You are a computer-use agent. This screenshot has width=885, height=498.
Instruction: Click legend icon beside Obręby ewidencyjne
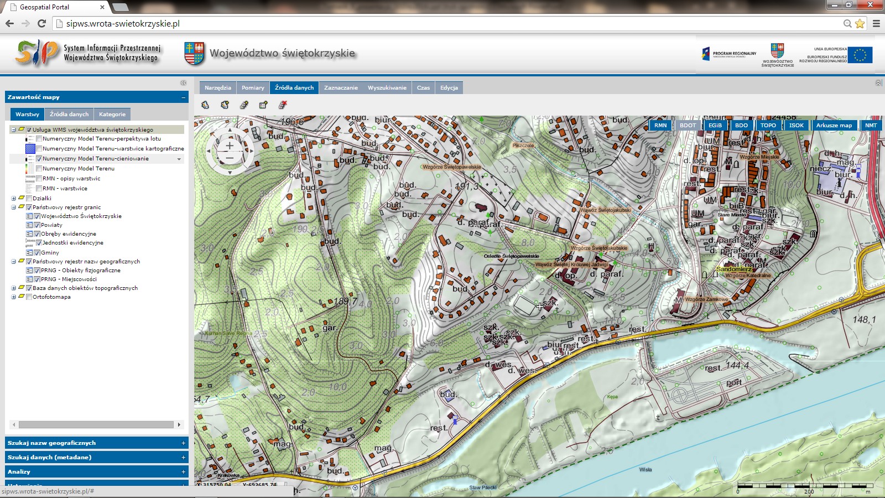tap(29, 234)
